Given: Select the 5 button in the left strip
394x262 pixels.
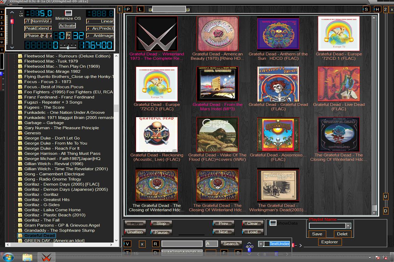Looking at the screenshot, I should coord(2,35).
